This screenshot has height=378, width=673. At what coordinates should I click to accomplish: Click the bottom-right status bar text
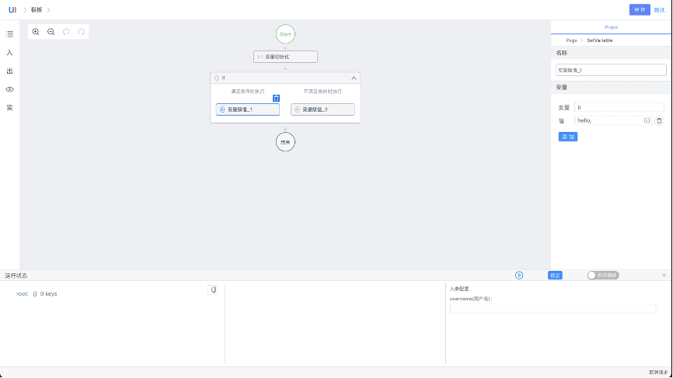(658, 373)
